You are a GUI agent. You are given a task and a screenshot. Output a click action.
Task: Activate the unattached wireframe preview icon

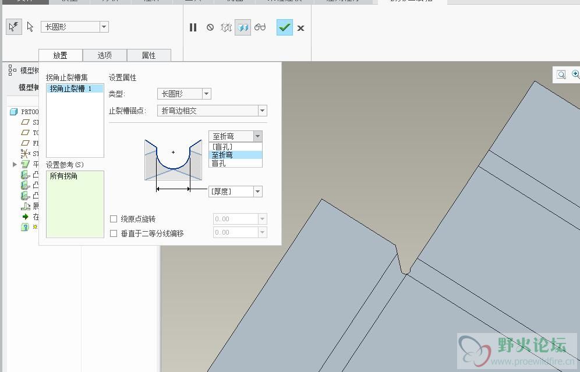pos(226,27)
